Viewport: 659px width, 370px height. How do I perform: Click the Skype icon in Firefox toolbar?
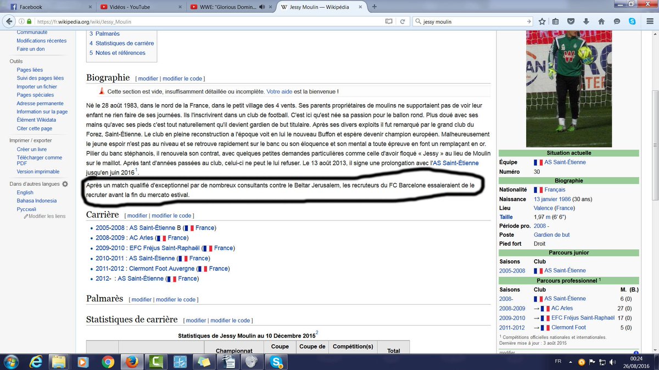(x=633, y=21)
